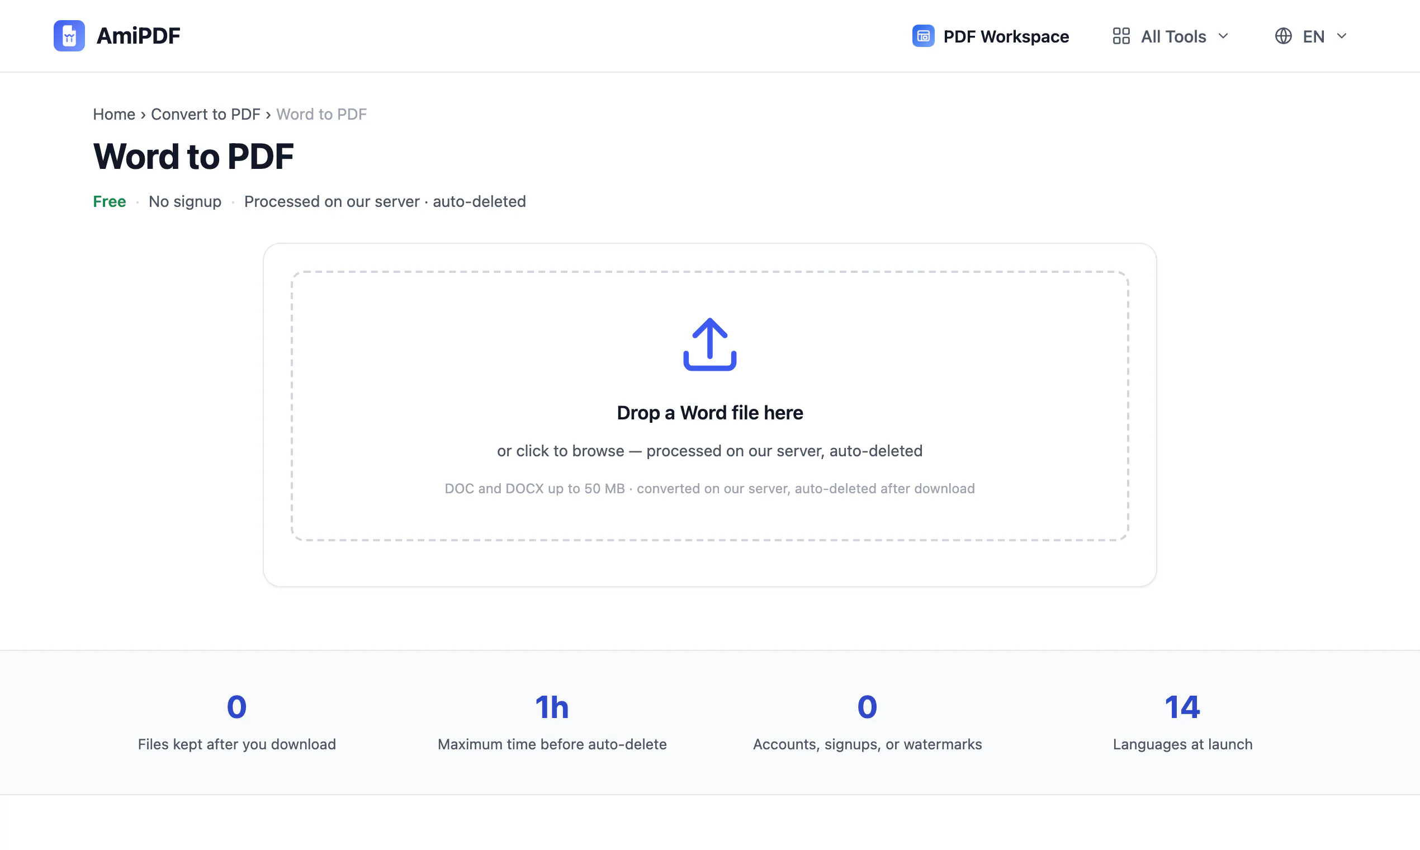
Task: Click the green Free label
Action: [x=110, y=202]
